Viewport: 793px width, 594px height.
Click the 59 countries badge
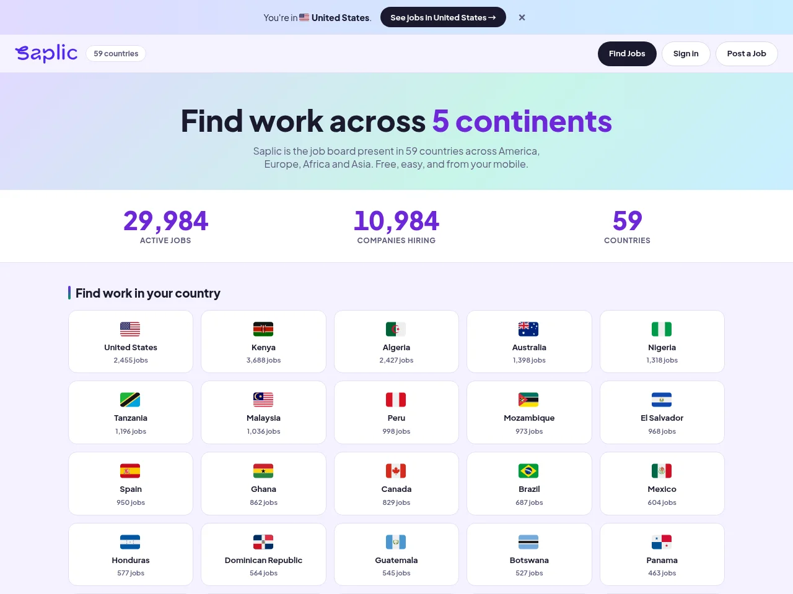pyautogui.click(x=116, y=54)
